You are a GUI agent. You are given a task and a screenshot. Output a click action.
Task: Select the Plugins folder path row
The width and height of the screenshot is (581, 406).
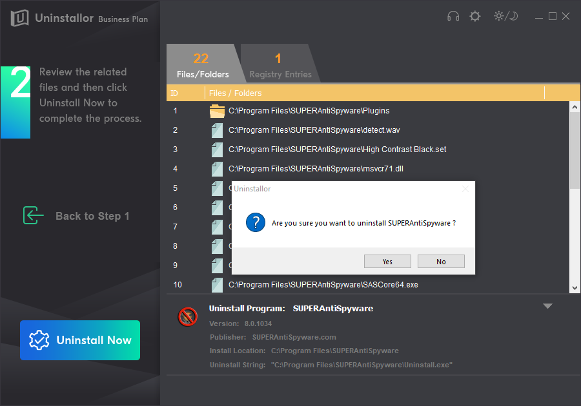(x=309, y=111)
